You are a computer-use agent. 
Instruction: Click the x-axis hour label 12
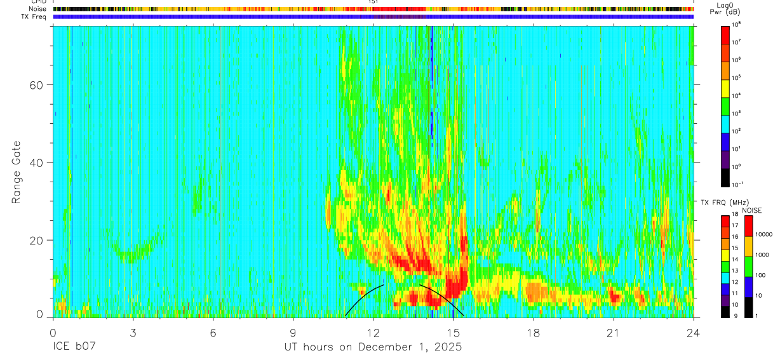373,331
